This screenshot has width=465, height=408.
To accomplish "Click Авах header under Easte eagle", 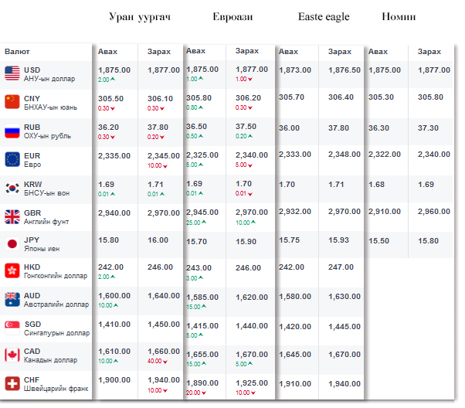I will (288, 52).
